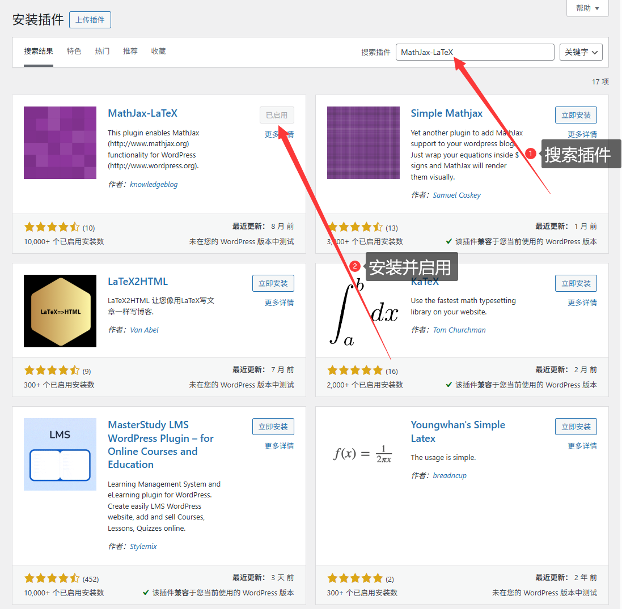The image size is (622, 609).
Task: Open more details for KaTeX
Action: point(582,303)
